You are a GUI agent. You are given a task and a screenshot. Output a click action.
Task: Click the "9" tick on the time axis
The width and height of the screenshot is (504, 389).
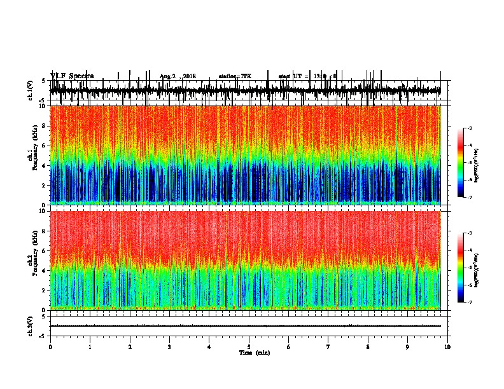(x=407, y=347)
